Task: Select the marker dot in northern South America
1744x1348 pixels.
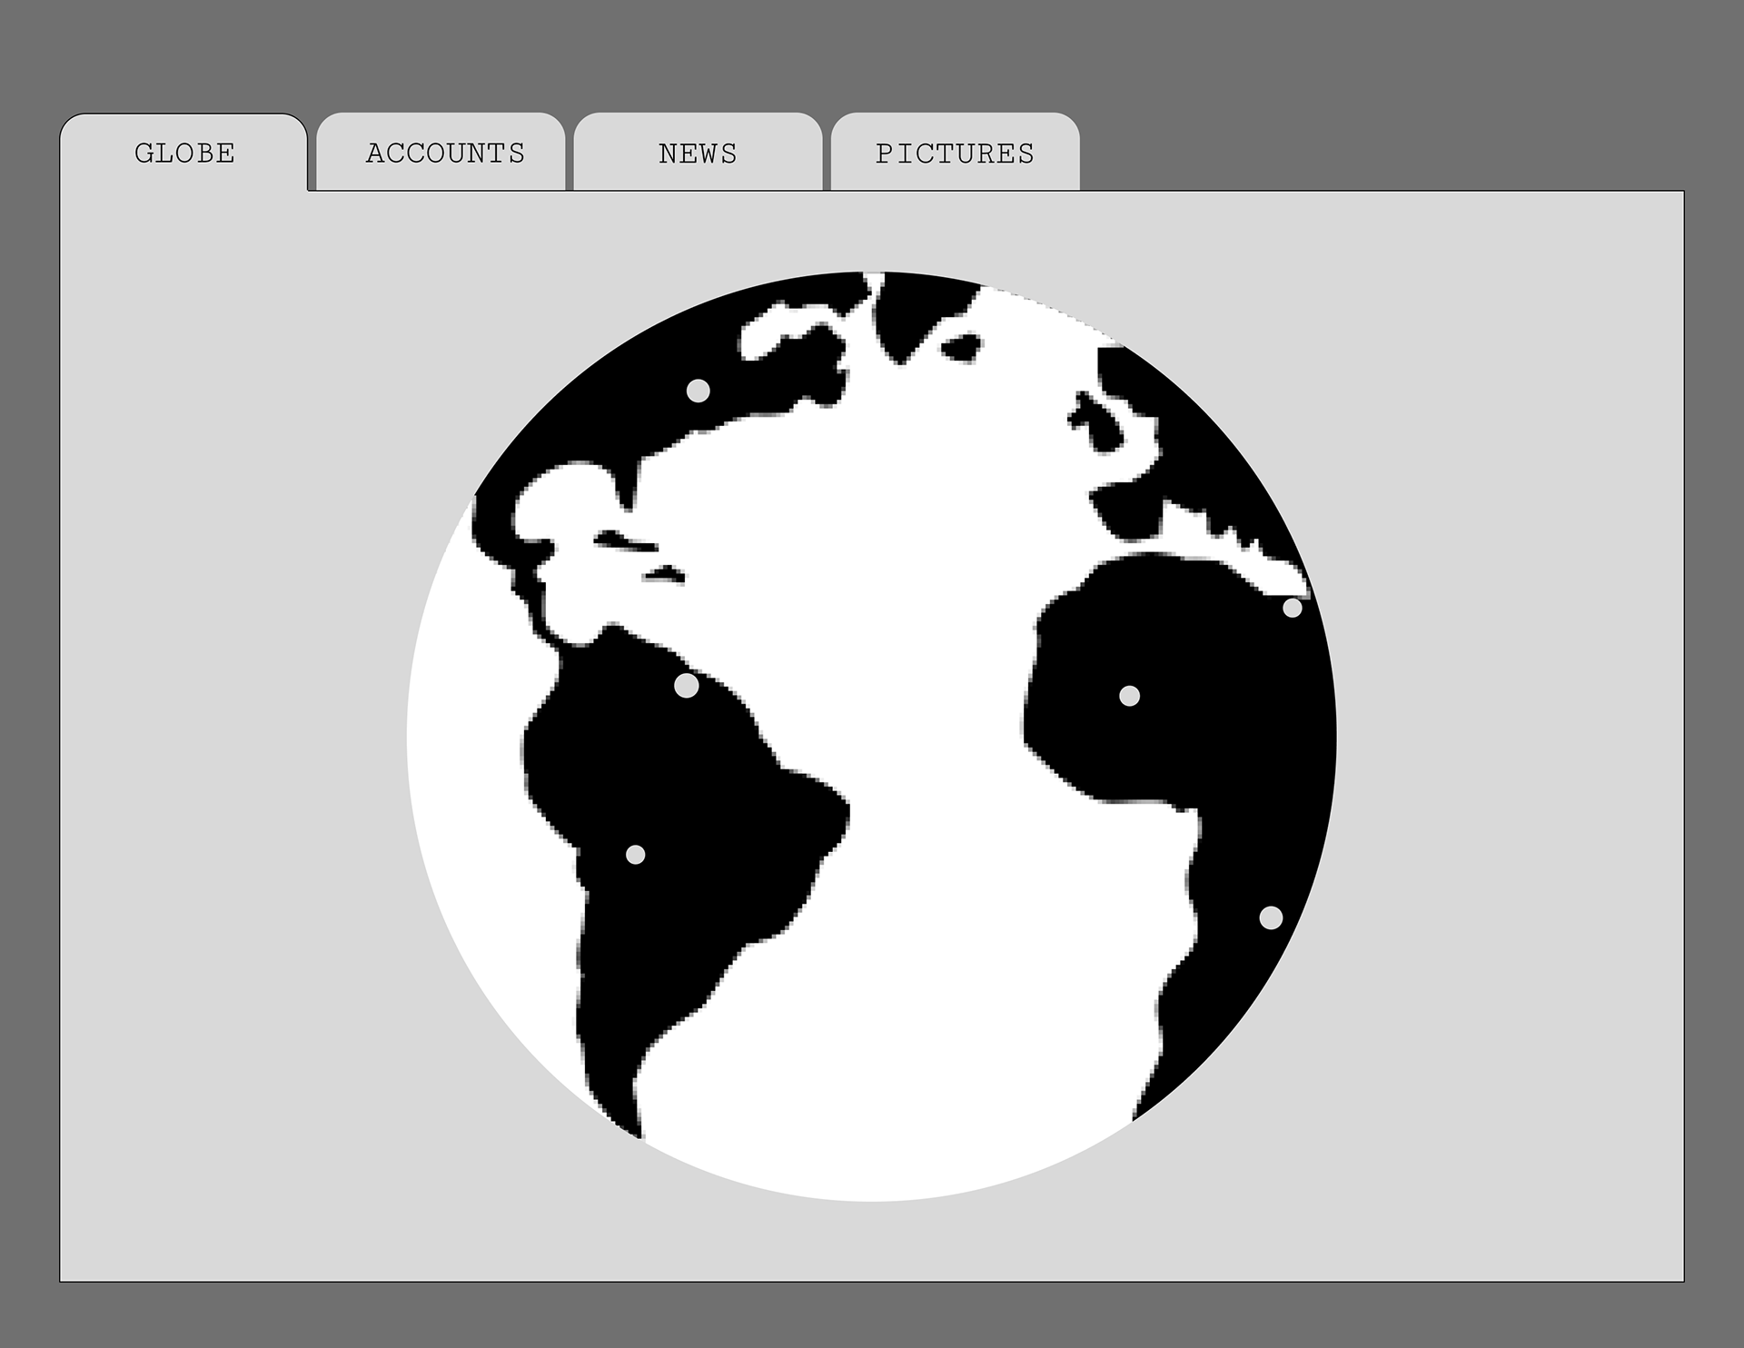Action: (x=687, y=686)
